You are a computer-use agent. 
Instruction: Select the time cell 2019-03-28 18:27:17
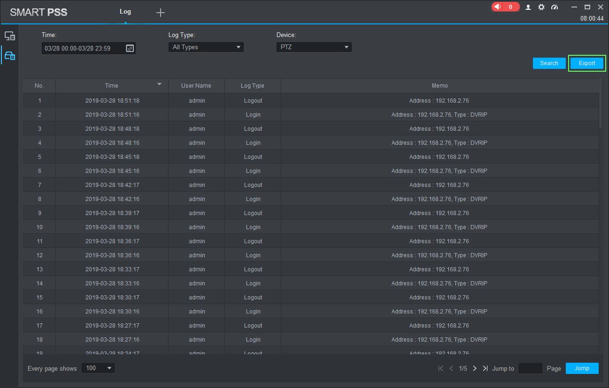[x=112, y=326]
